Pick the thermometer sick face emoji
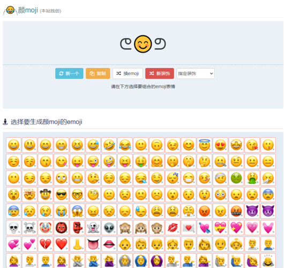284x268 pixels. tap(205, 178)
